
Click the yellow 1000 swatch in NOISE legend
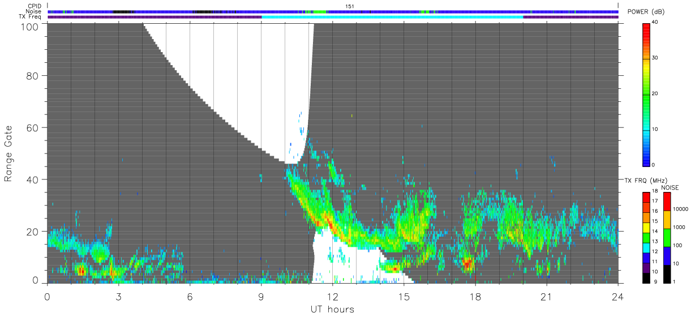[x=667, y=220]
